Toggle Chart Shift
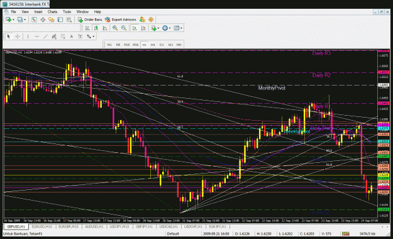This screenshot has width=393, height=239. point(143,28)
